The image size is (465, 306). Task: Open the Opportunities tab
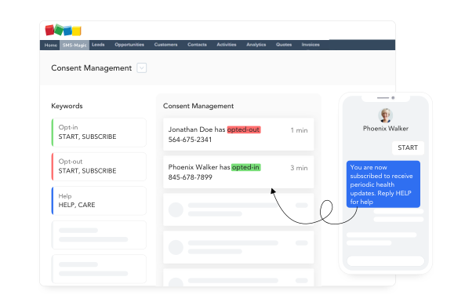pos(129,45)
